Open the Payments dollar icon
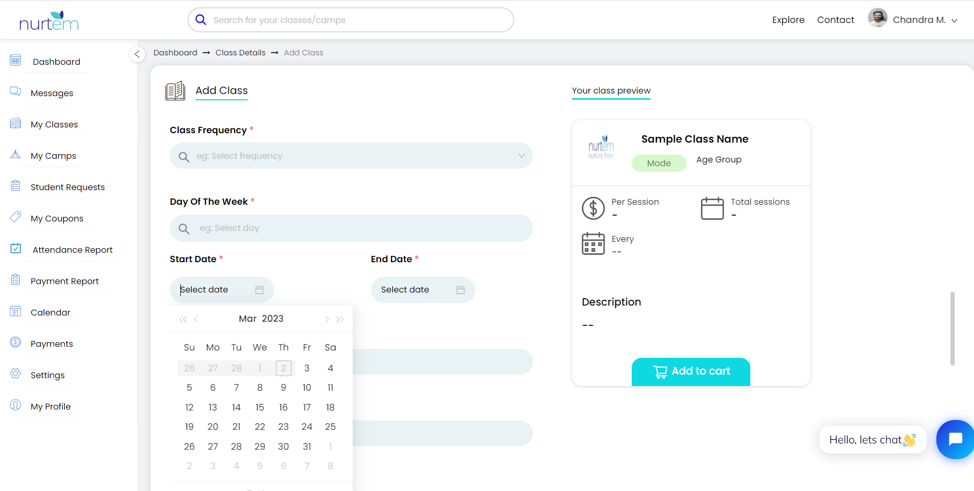Viewport: 974px width, 491px height. point(16,342)
